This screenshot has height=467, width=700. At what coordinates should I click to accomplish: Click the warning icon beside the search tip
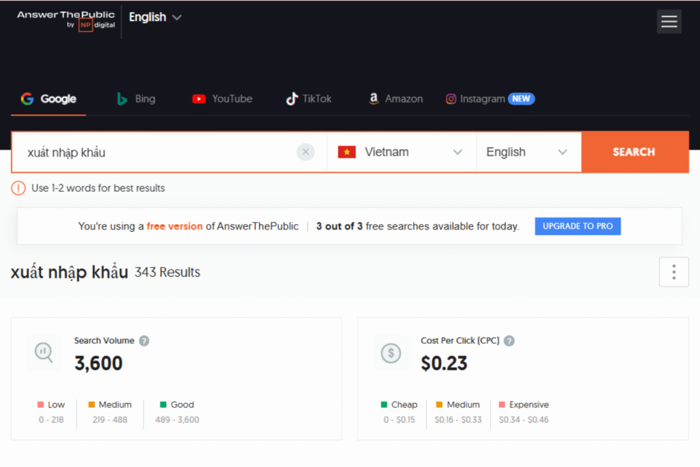(x=18, y=188)
